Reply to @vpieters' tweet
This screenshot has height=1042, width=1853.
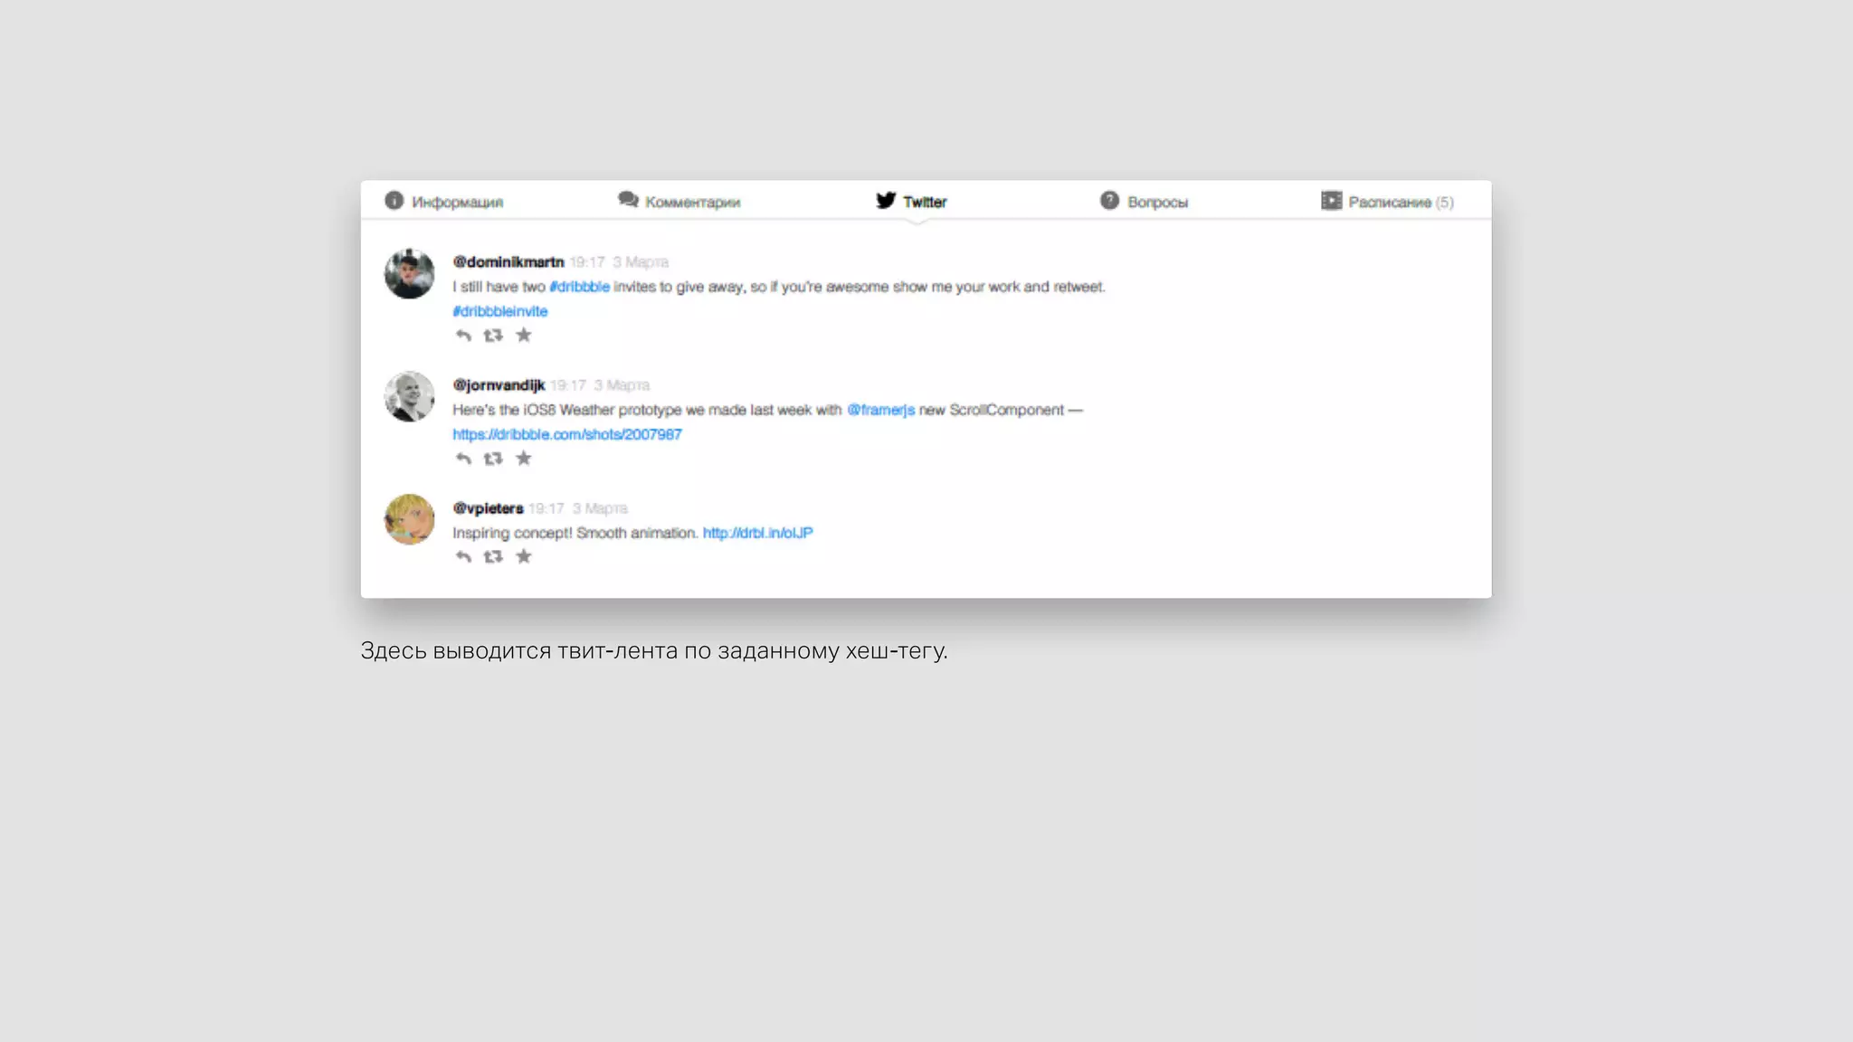(463, 556)
